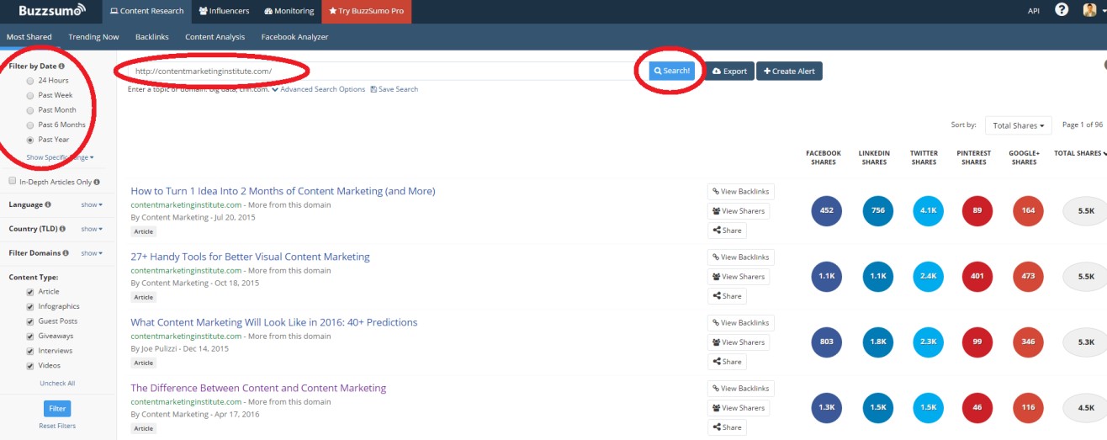Image resolution: width=1107 pixels, height=440 pixels.
Task: Click Save Search link
Action: tap(395, 89)
